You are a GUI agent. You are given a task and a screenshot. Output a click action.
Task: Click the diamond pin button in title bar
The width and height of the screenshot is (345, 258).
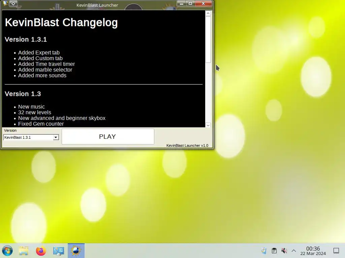(x=13, y=3)
